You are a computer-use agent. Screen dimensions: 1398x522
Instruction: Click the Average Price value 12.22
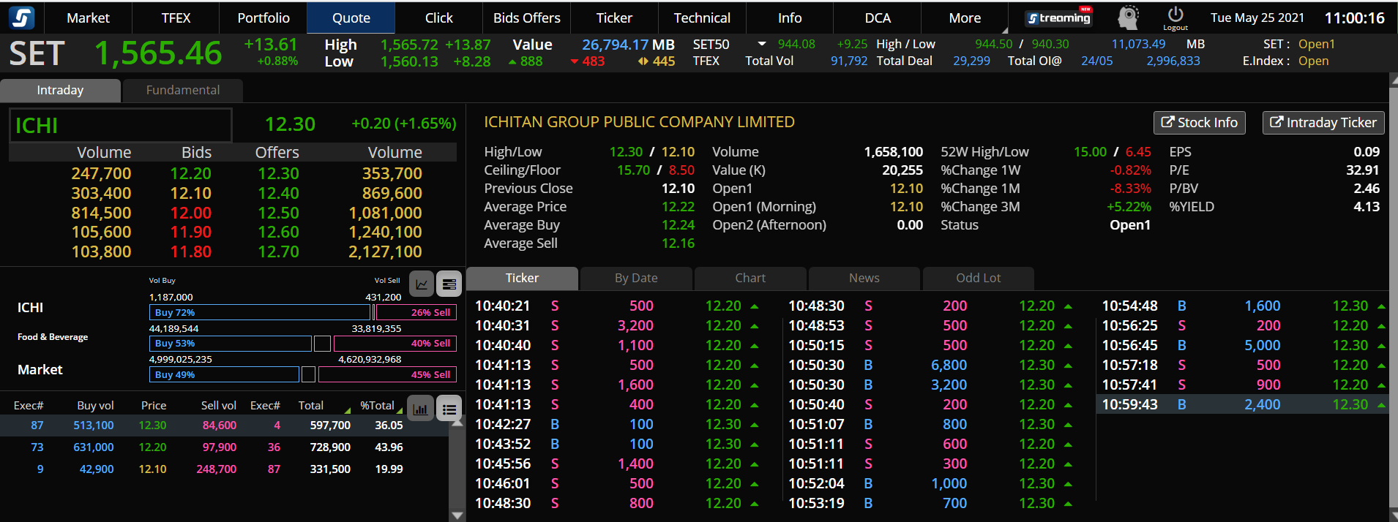point(678,207)
